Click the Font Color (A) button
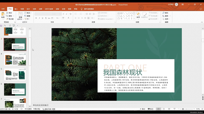Screen dimensions: 204x114 pyautogui.click(x=69, y=18)
